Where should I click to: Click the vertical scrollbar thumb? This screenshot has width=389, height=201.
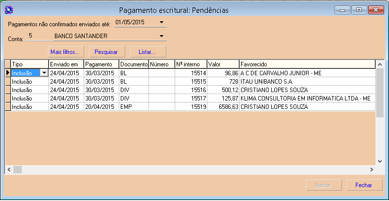click(380, 93)
